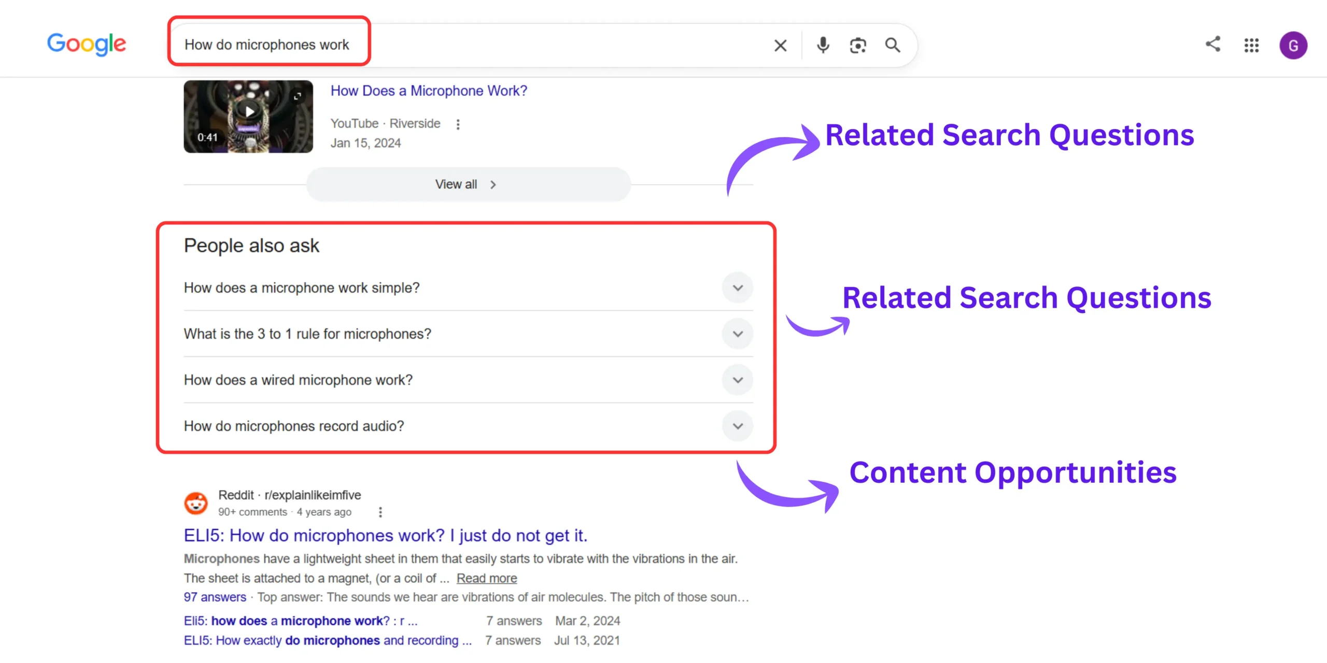The width and height of the screenshot is (1327, 663).
Task: Start voice search with microphone icon
Action: click(823, 46)
